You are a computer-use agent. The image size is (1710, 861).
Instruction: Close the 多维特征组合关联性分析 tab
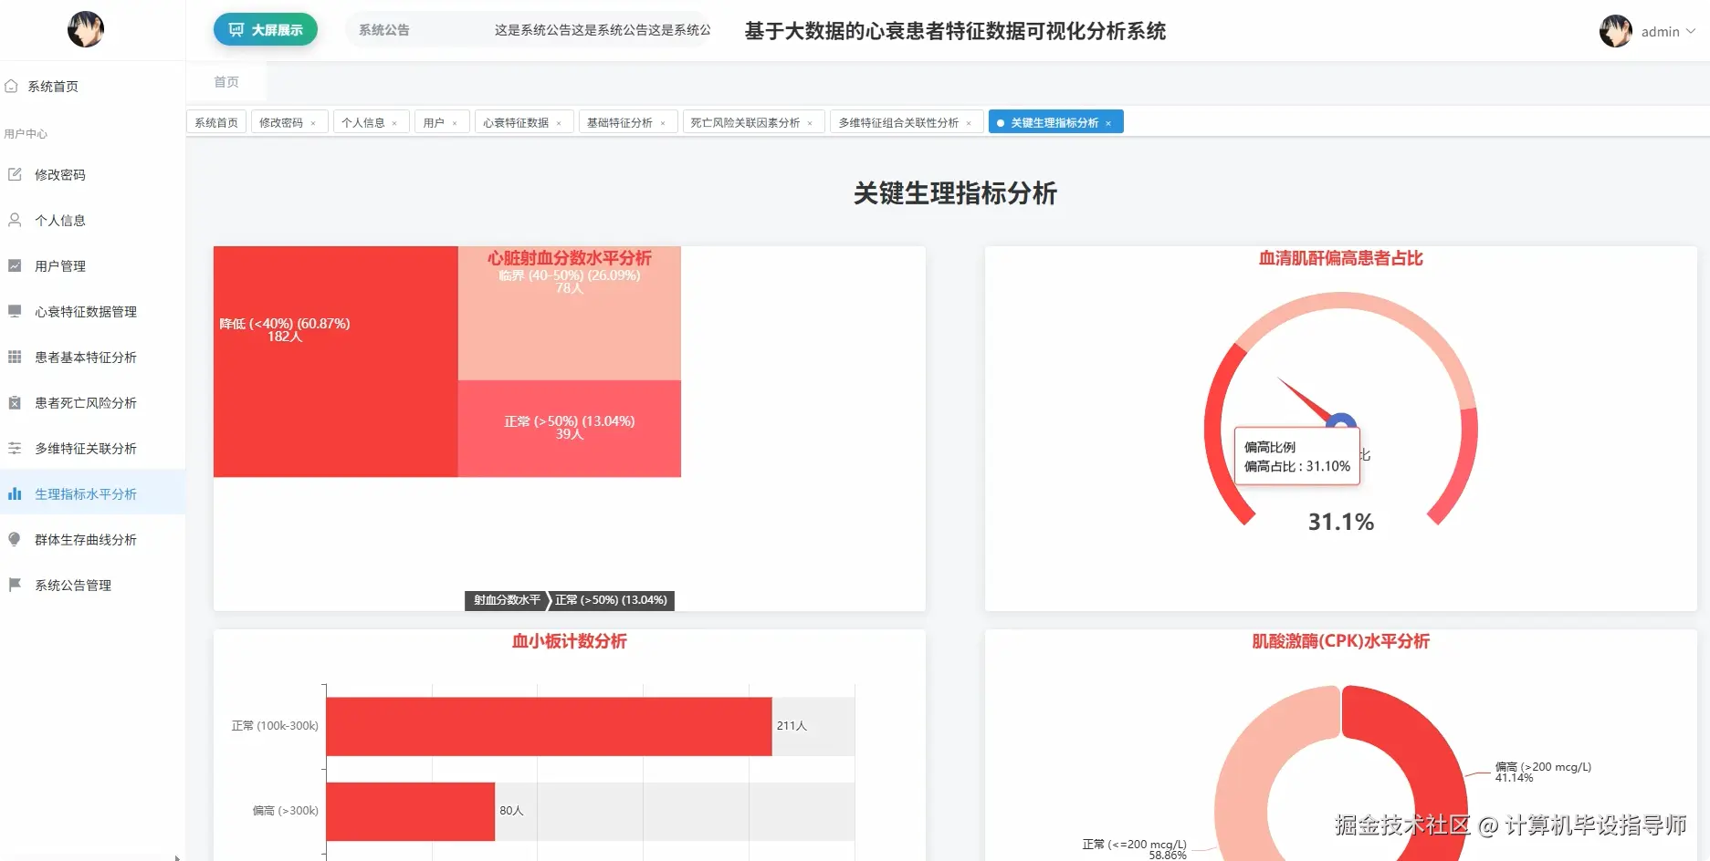tap(969, 123)
